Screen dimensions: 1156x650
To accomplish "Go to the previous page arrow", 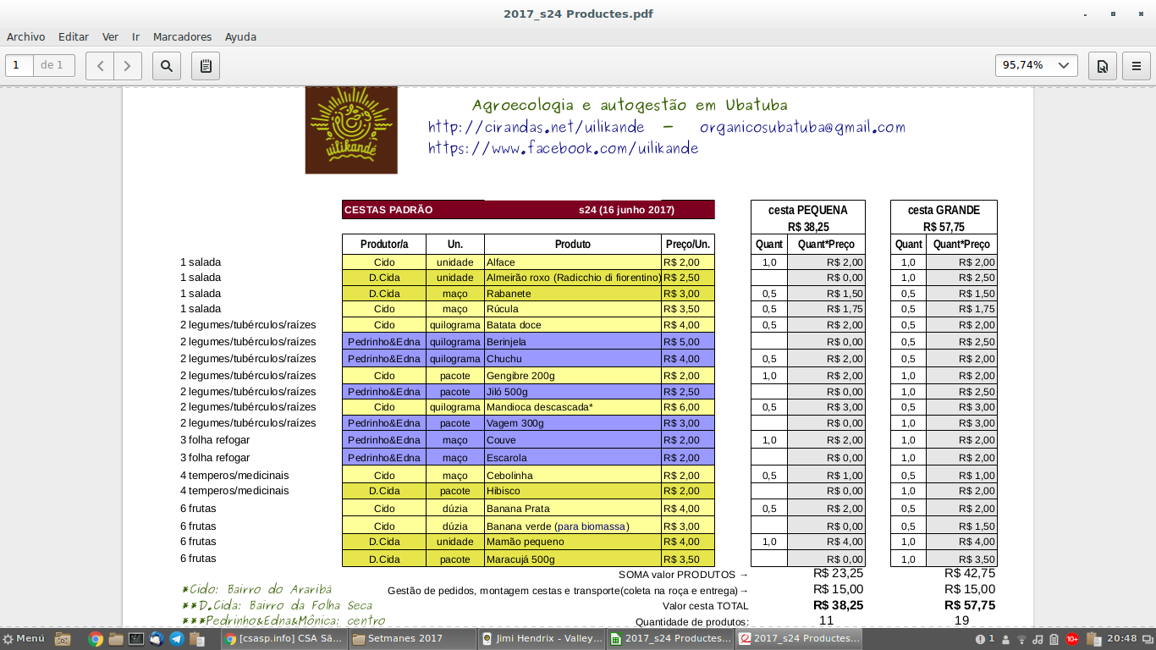I will tap(100, 65).
